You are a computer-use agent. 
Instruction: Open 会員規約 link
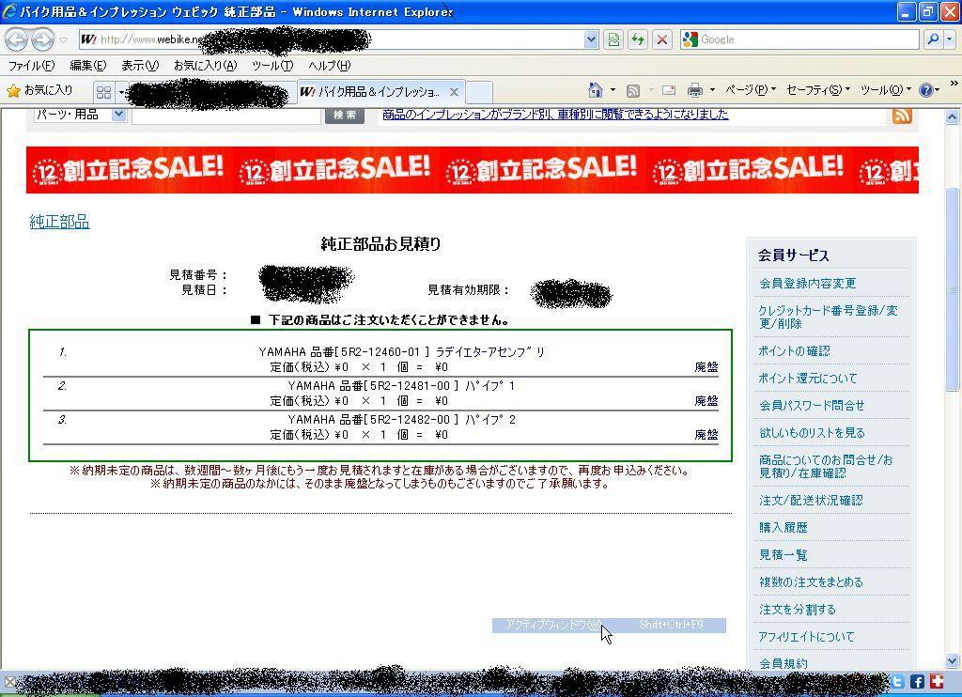pyautogui.click(x=784, y=663)
